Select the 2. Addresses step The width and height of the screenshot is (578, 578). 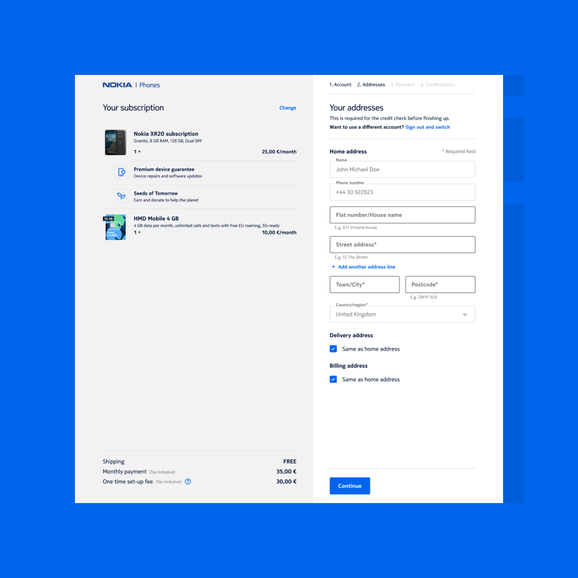pyautogui.click(x=371, y=85)
